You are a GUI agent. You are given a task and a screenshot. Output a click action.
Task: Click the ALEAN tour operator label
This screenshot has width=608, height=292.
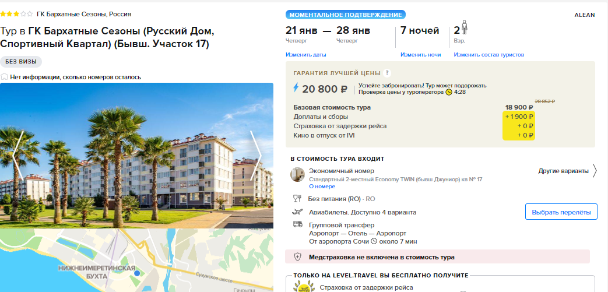pyautogui.click(x=584, y=15)
